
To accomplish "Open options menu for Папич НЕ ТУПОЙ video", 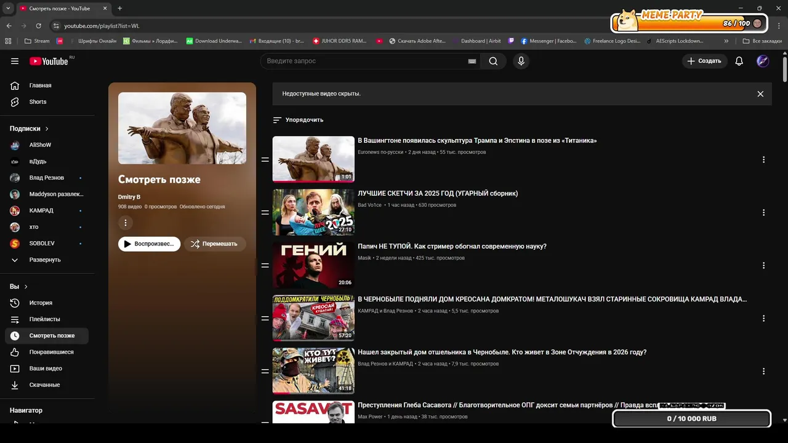I will tap(763, 265).
